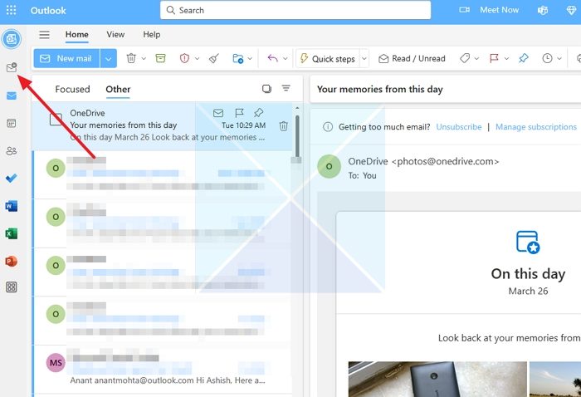Click the Sweep broom icon
This screenshot has width=581, height=397.
(x=214, y=58)
